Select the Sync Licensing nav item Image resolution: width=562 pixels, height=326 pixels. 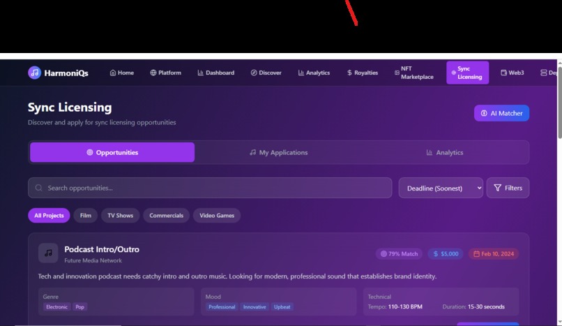(x=467, y=73)
